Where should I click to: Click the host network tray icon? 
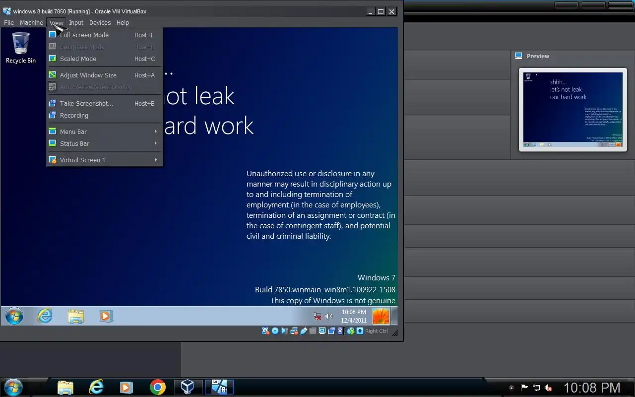[x=536, y=388]
